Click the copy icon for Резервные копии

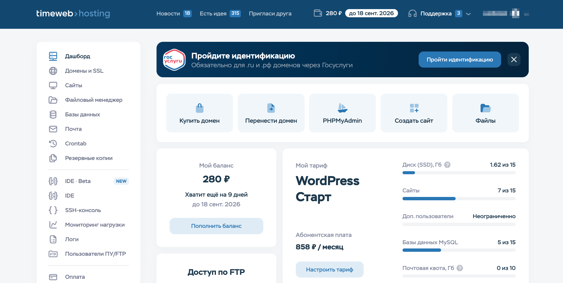pos(53,158)
